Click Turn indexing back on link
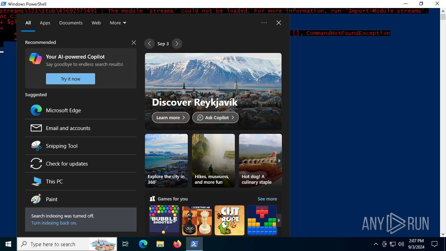446x251 pixels. 54,223
